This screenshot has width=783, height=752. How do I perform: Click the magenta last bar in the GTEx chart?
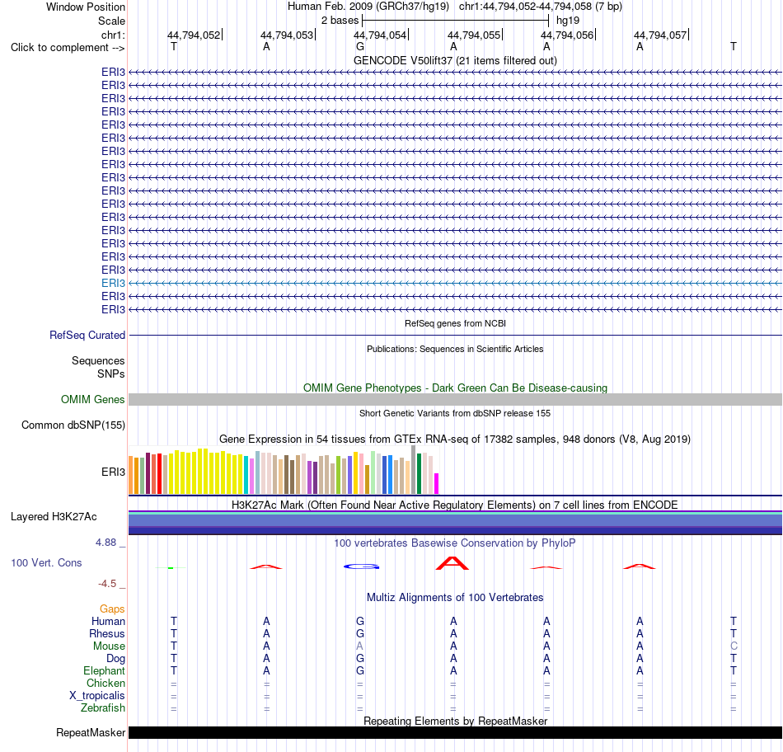[437, 484]
